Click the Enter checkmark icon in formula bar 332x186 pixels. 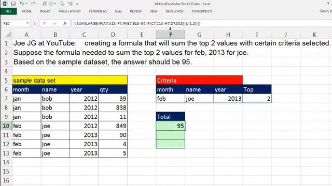[x=54, y=23]
